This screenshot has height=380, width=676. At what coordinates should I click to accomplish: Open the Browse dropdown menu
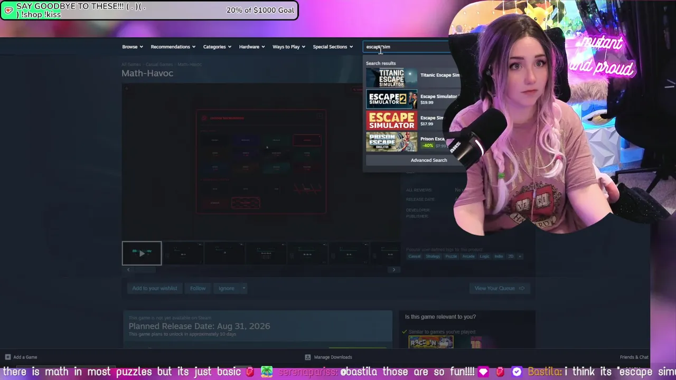133,47
